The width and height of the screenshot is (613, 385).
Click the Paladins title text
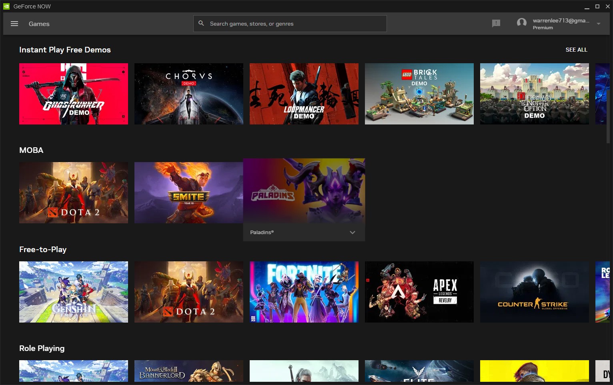[x=262, y=233]
